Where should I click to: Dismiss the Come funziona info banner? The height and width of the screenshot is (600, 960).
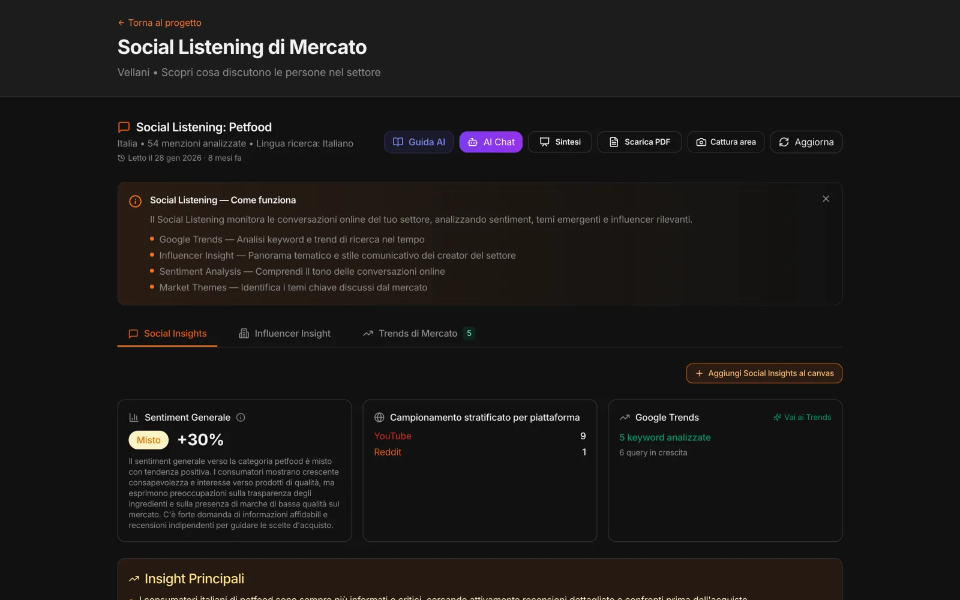(x=826, y=199)
